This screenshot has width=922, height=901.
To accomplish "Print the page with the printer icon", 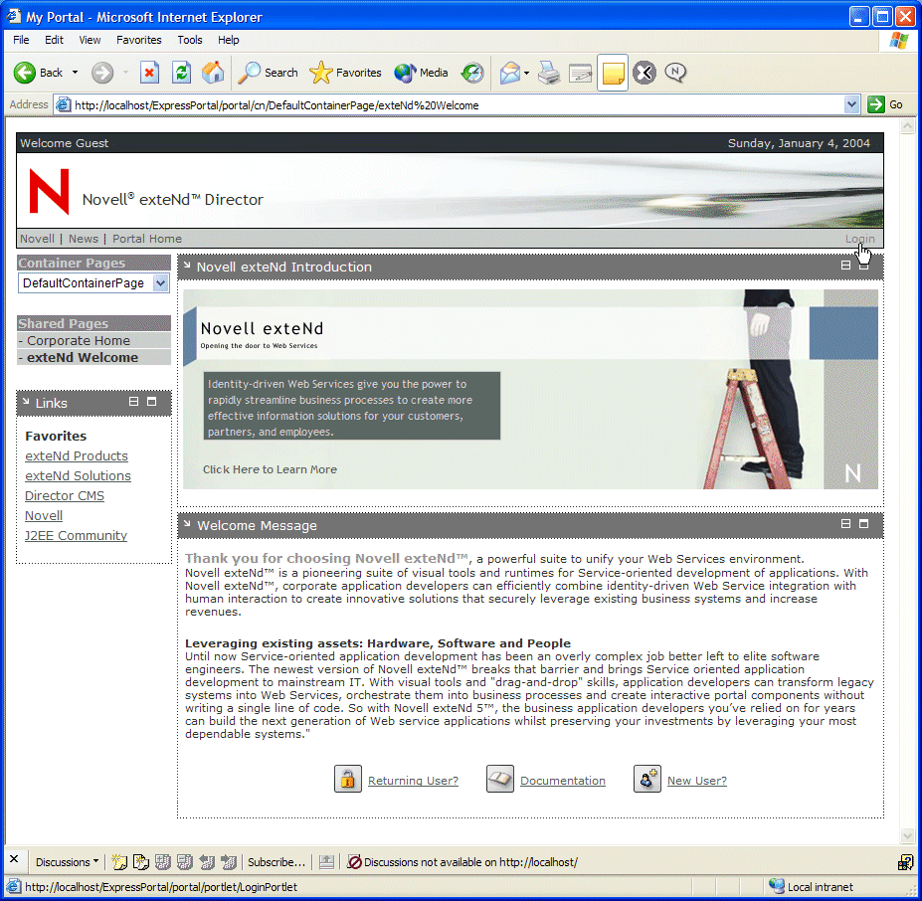I will [549, 73].
